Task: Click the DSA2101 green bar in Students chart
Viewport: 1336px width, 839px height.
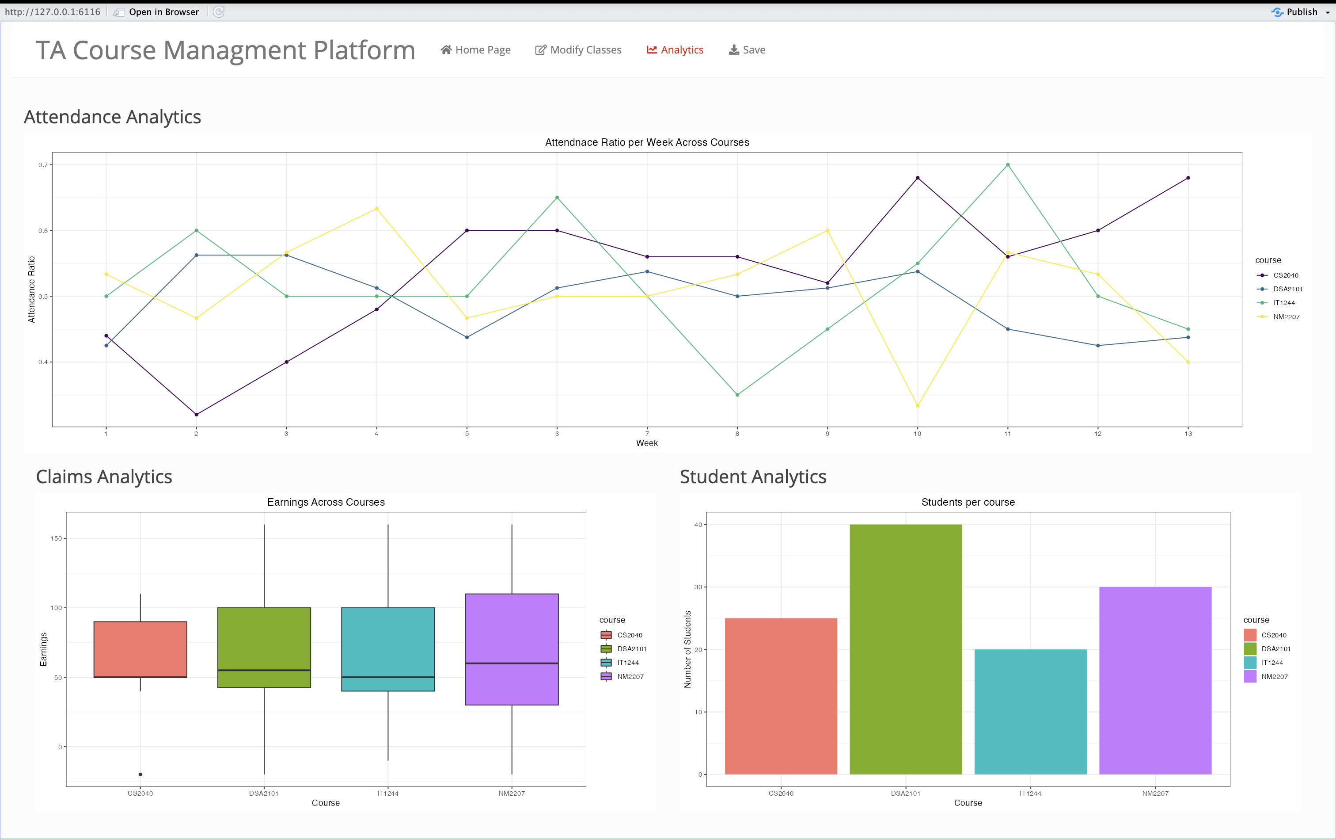Action: (x=906, y=649)
